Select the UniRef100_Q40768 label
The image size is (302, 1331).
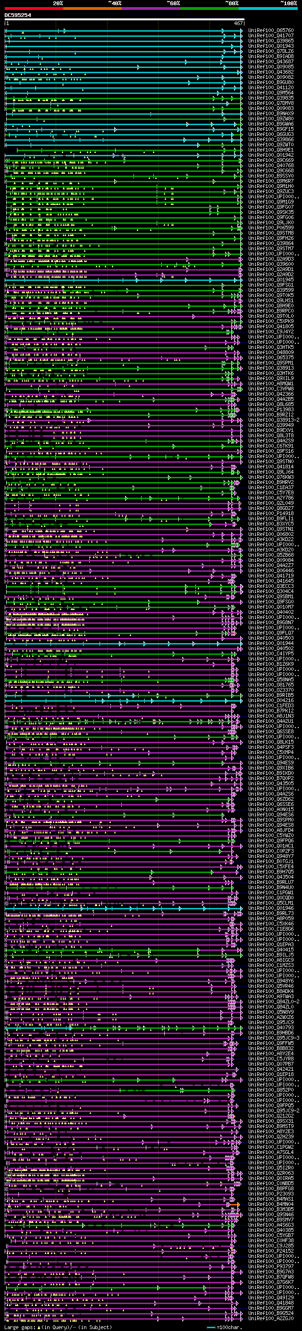[x=271, y=165]
